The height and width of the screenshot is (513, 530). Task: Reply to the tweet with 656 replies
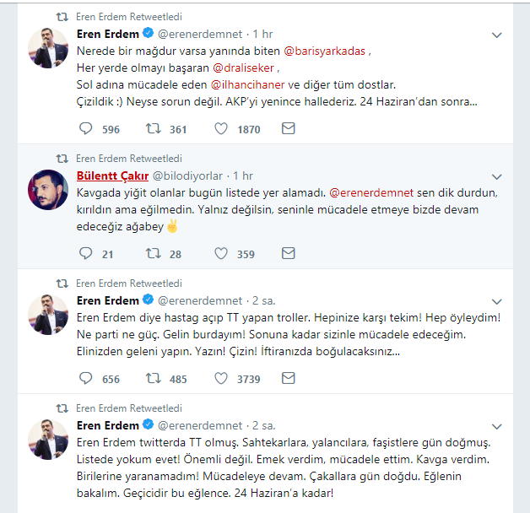pos(85,379)
